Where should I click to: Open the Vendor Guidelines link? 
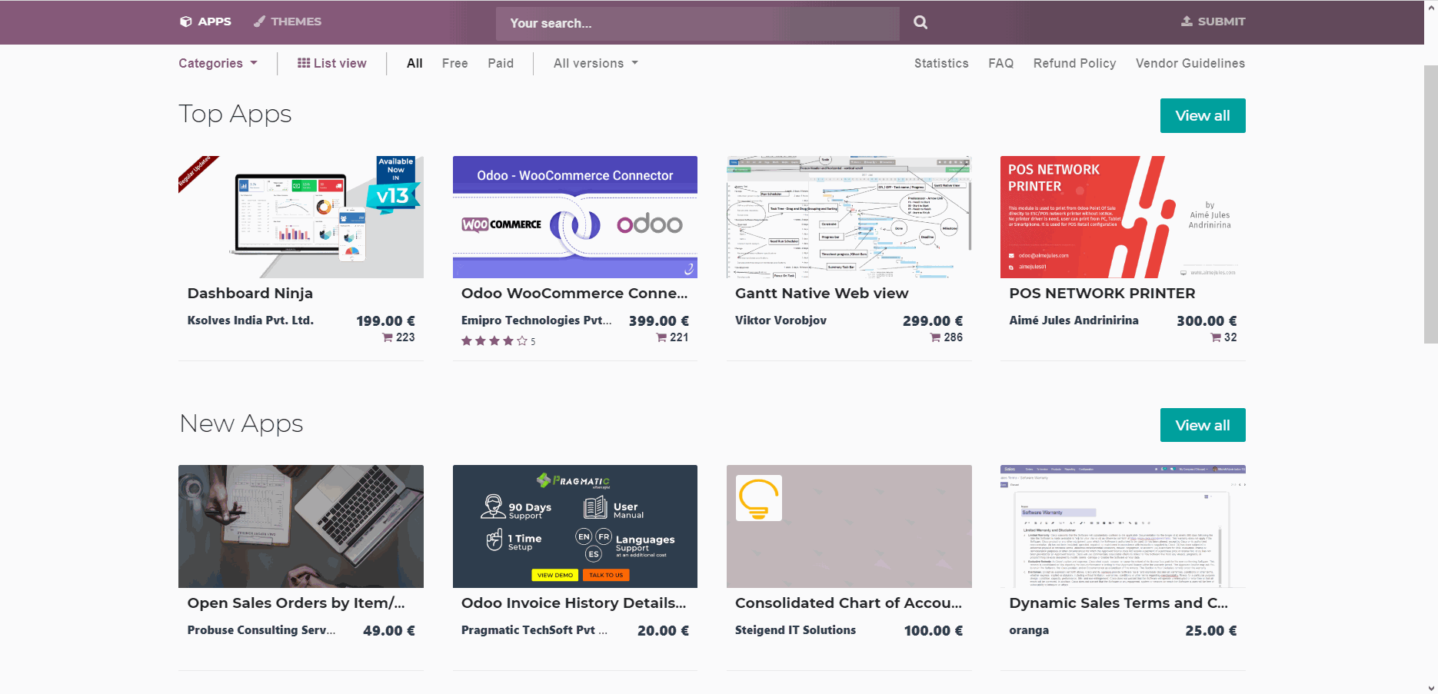click(1190, 63)
